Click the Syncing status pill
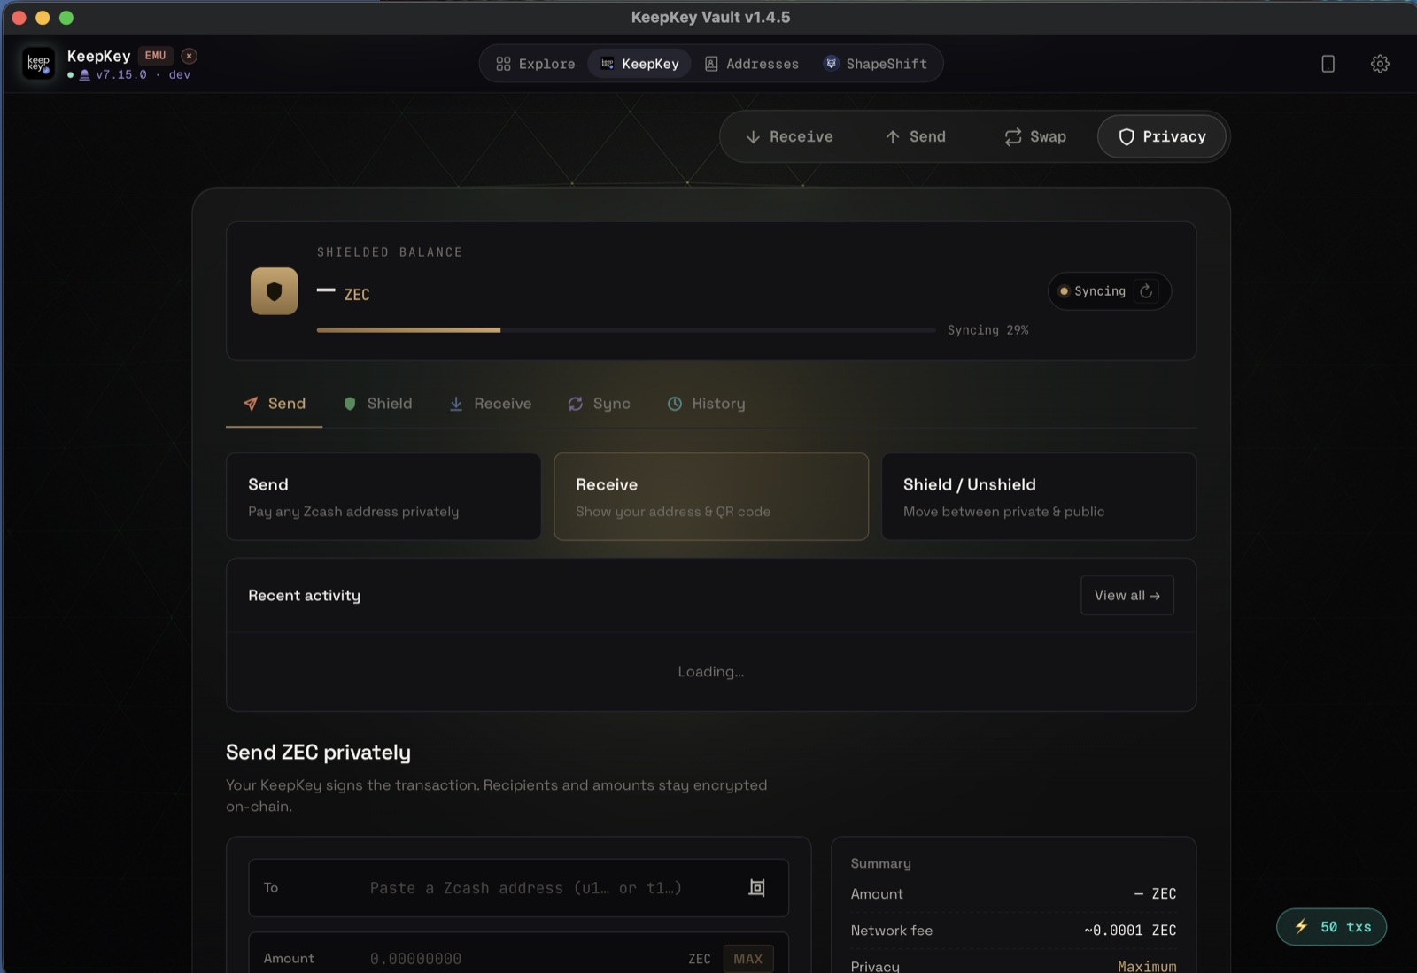The width and height of the screenshot is (1417, 973). pos(1110,291)
